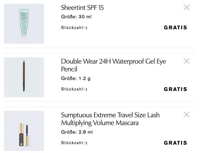Click the Größe 1.2 g size text
Image resolution: width=201 pixels, height=153 pixels.
76,79
